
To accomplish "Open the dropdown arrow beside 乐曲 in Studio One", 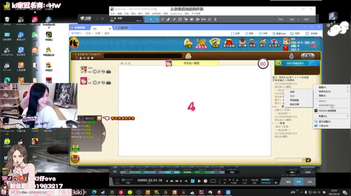I will coord(298,19).
